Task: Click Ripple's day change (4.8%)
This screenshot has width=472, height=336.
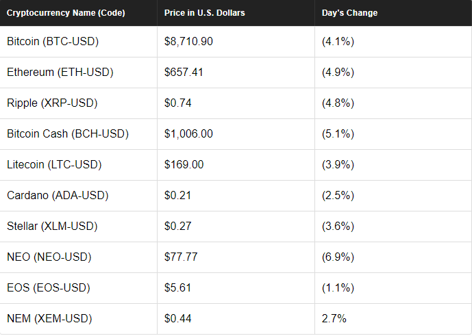Action: click(x=338, y=103)
